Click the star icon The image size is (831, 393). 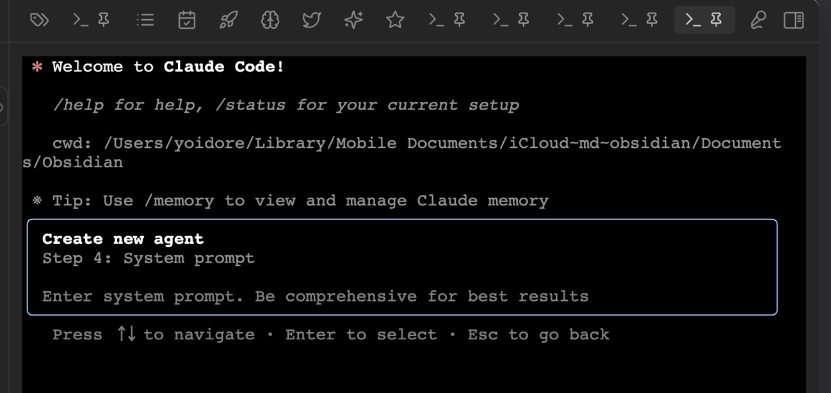[395, 20]
